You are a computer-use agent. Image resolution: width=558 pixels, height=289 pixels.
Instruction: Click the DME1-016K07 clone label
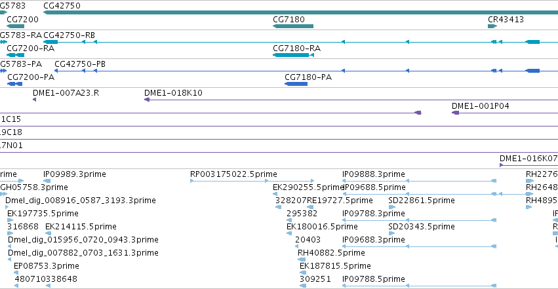(x=528, y=159)
